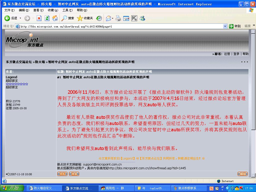Open the 编辑(E) menu
256x192 pixels.
(x=24, y=10)
